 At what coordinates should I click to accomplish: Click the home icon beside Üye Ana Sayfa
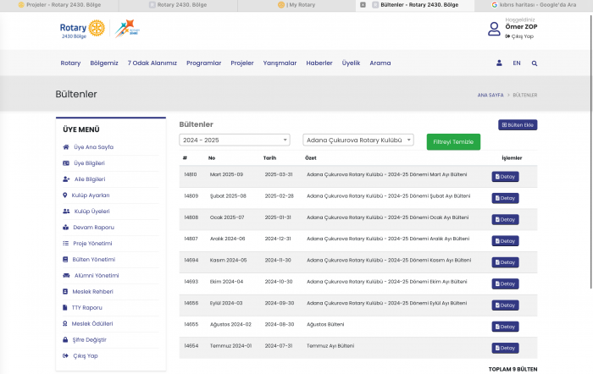[66, 147]
